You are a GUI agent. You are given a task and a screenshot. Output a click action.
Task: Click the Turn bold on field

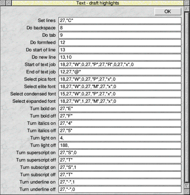tap(120, 109)
